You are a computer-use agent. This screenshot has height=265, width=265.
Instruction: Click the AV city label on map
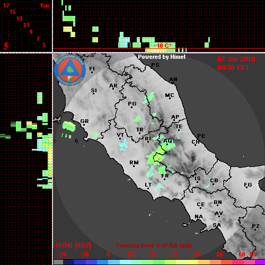pos(219,214)
